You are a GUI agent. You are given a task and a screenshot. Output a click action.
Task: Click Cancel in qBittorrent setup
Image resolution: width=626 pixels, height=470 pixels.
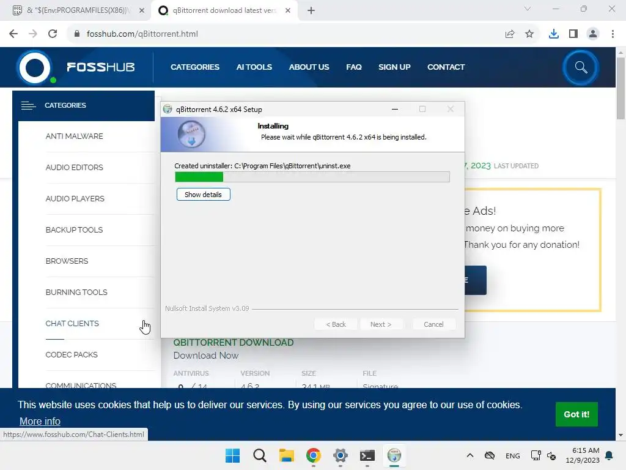click(433, 324)
